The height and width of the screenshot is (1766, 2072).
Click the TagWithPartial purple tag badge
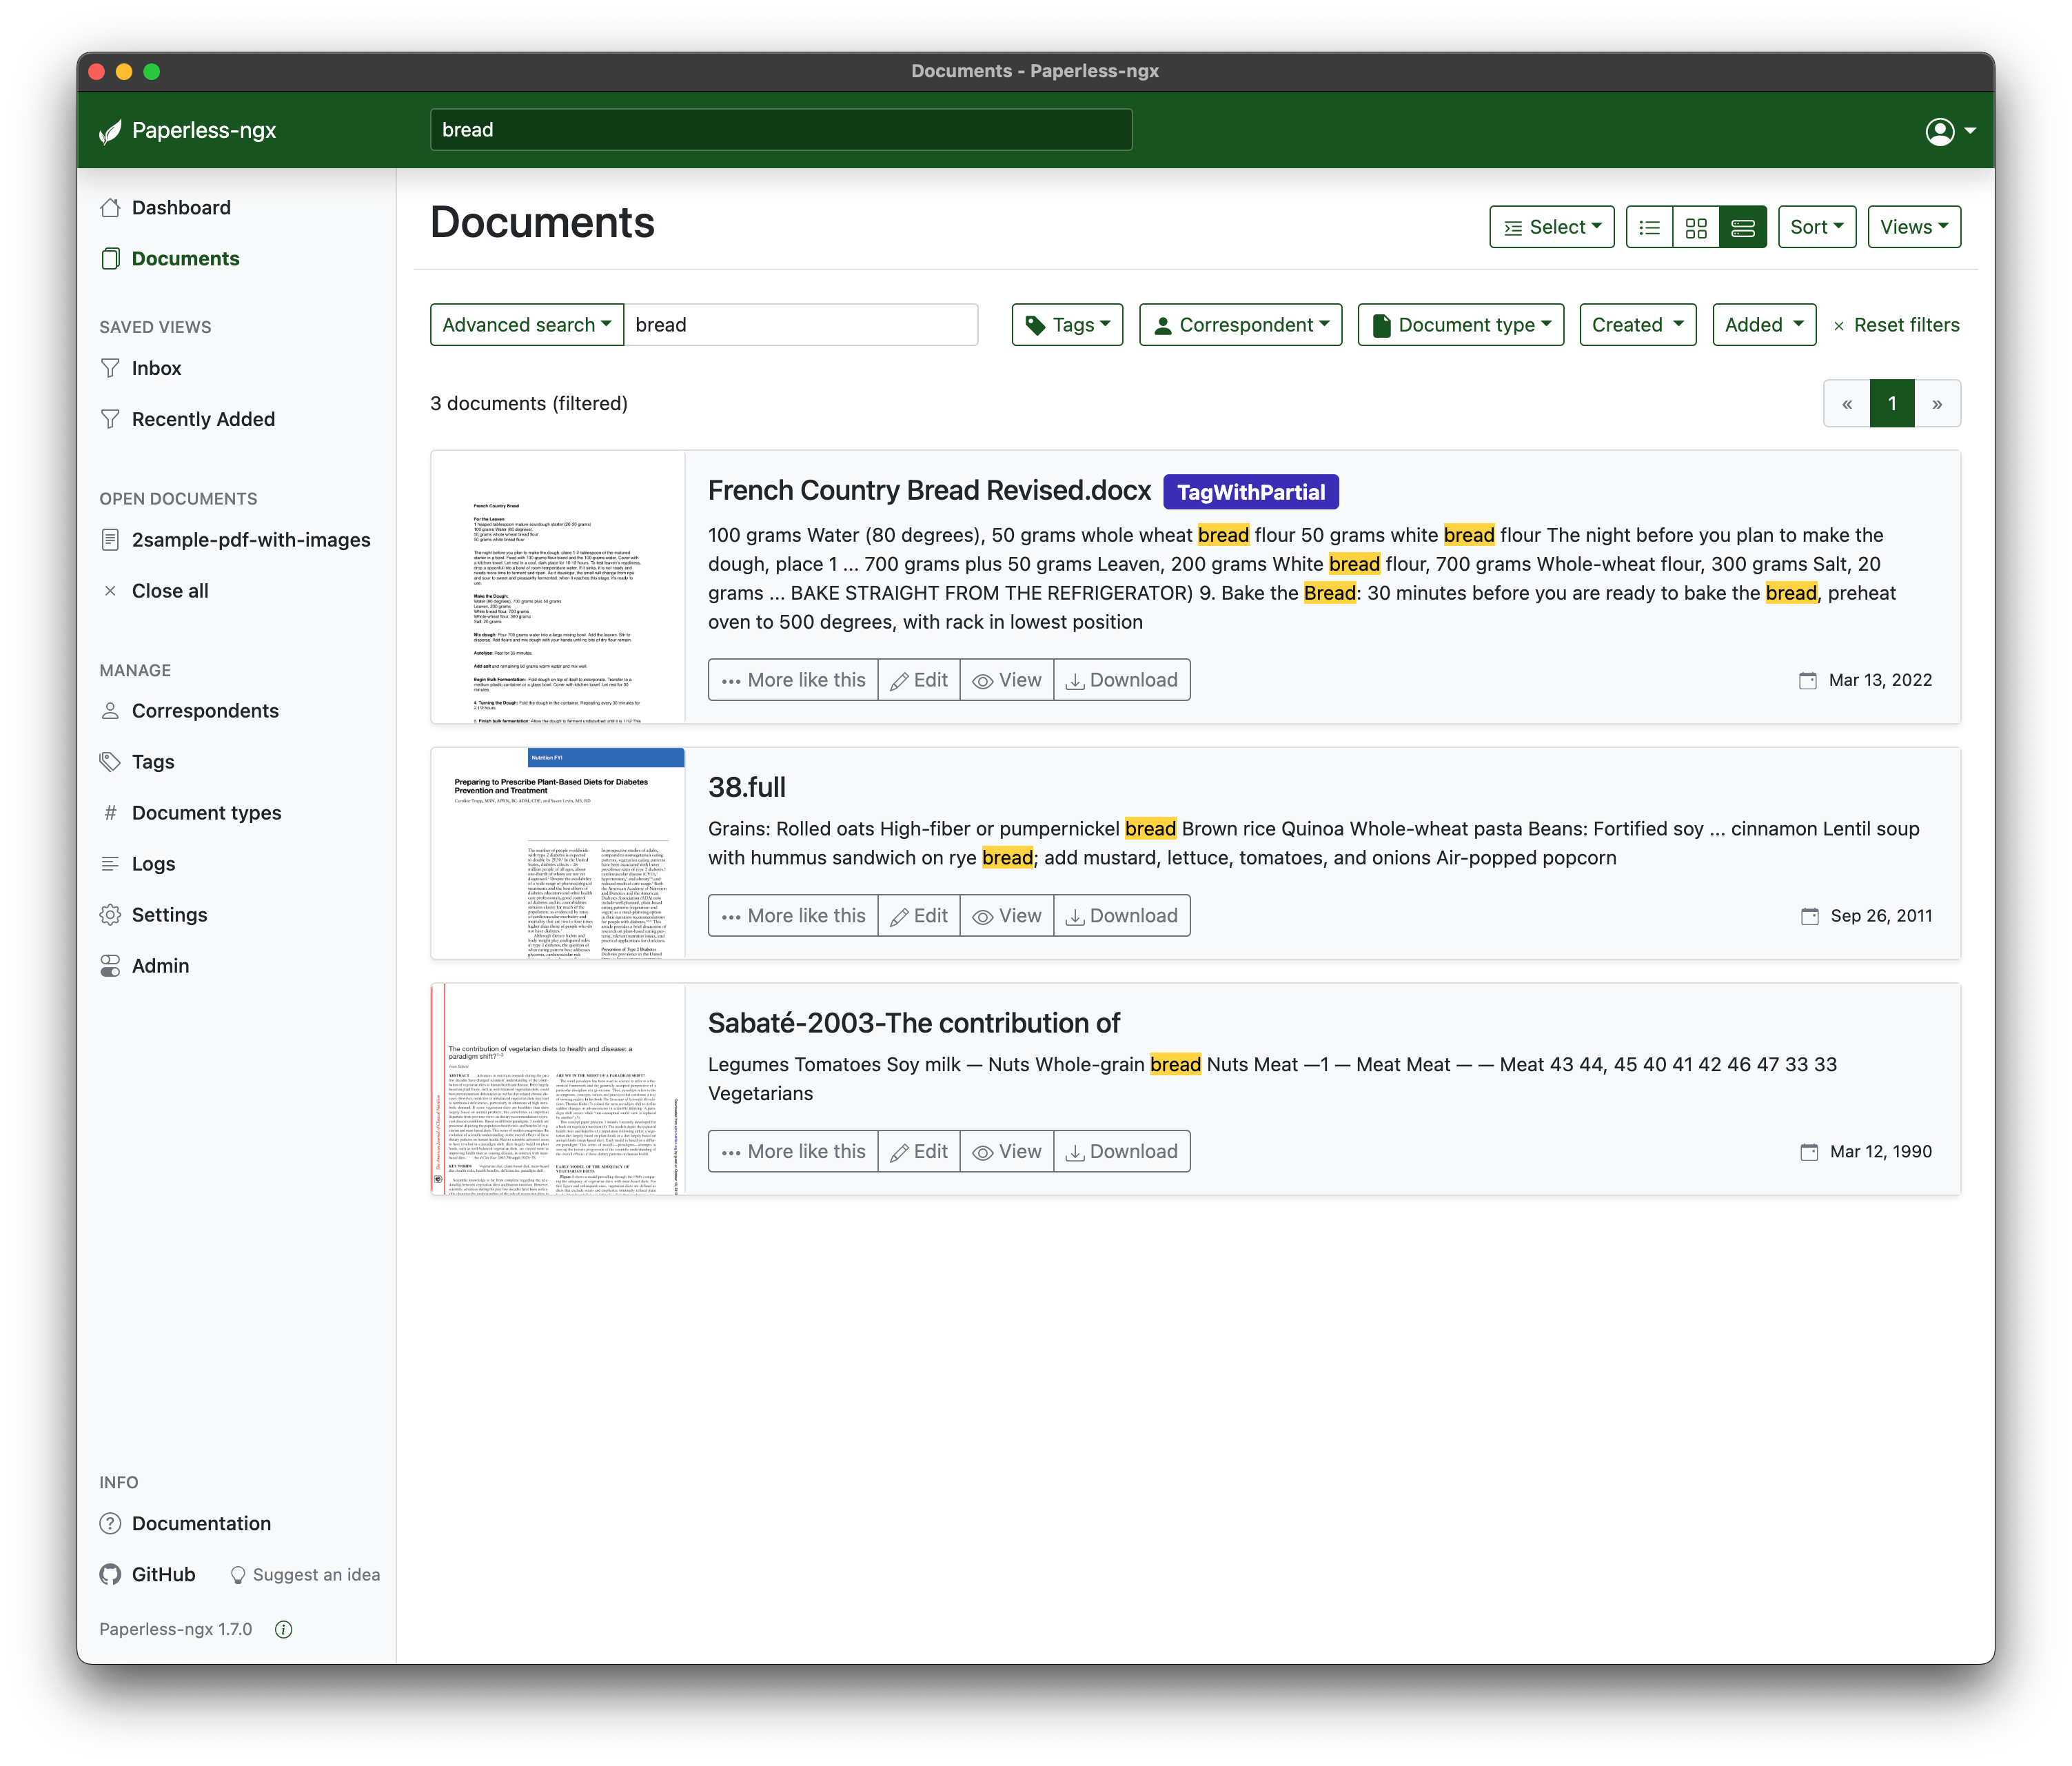click(1250, 492)
